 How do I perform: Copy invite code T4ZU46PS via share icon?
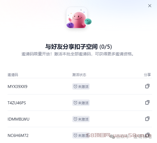(147, 103)
